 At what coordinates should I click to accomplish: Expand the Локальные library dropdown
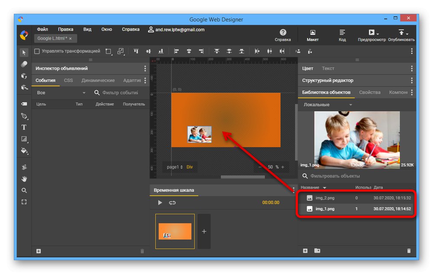pos(328,105)
